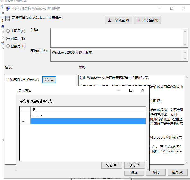Select the 未配置(C) radio option
The image size is (190, 180).
[16, 31]
